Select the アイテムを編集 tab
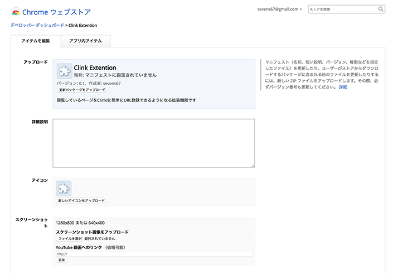The image size is (398, 273). click(36, 41)
